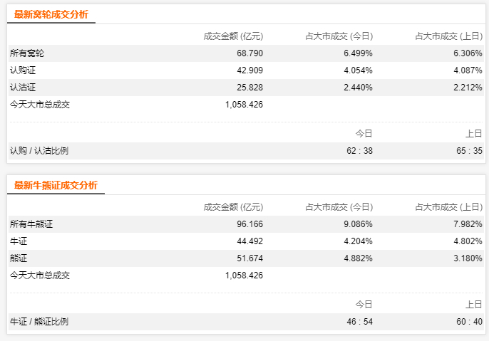Click 占大市成交 (今日) header in 牛熊证 table
The height and width of the screenshot is (341, 489).
(339, 207)
